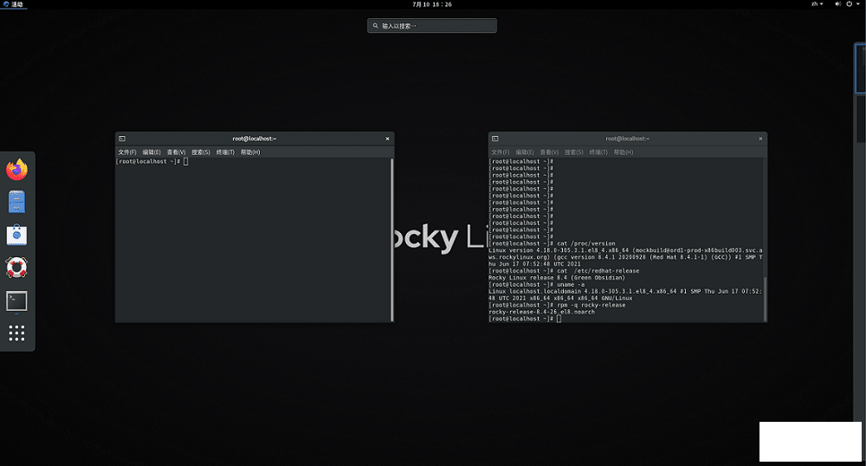Click the right terminal scrollbar handle
Image resolution: width=866 pixels, height=466 pixels.
[765, 298]
